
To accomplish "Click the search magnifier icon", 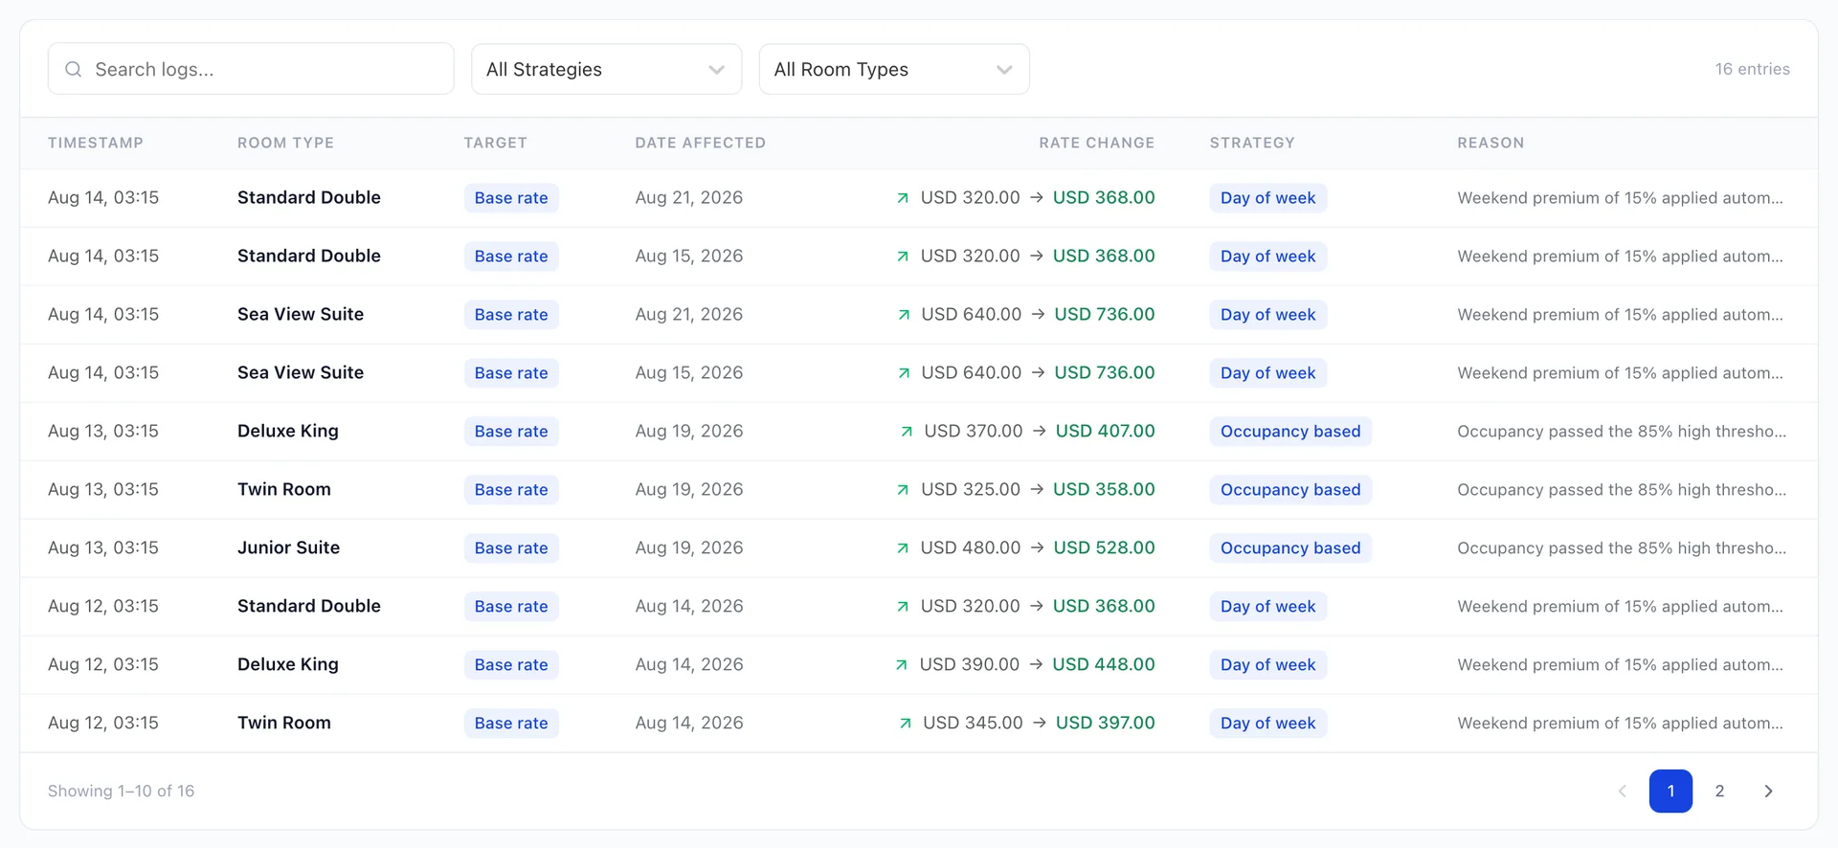I will 73,69.
